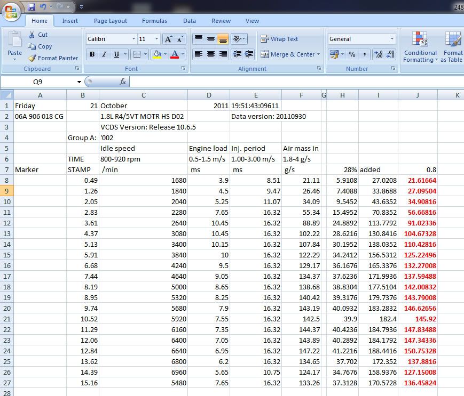Open the Calibri font name dropdown
Image resolution: width=464 pixels, height=396 pixels.
133,39
